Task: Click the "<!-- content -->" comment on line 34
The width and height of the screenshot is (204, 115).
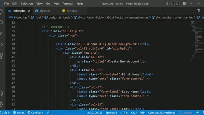Action: click(x=56, y=27)
